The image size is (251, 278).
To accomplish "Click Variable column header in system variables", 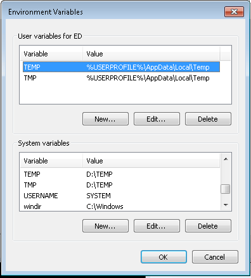I will point(51,161).
